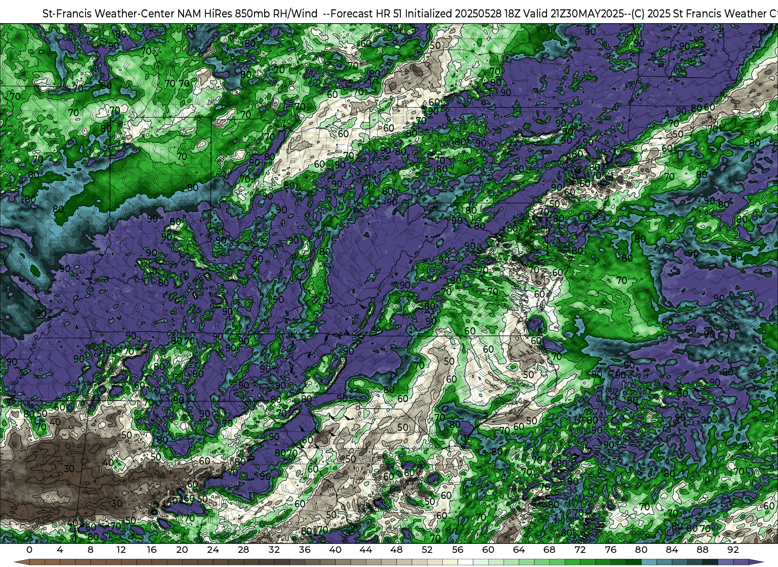Click the colorbar label '56'
Viewport: 778px width, 567px height.
pos(457,550)
